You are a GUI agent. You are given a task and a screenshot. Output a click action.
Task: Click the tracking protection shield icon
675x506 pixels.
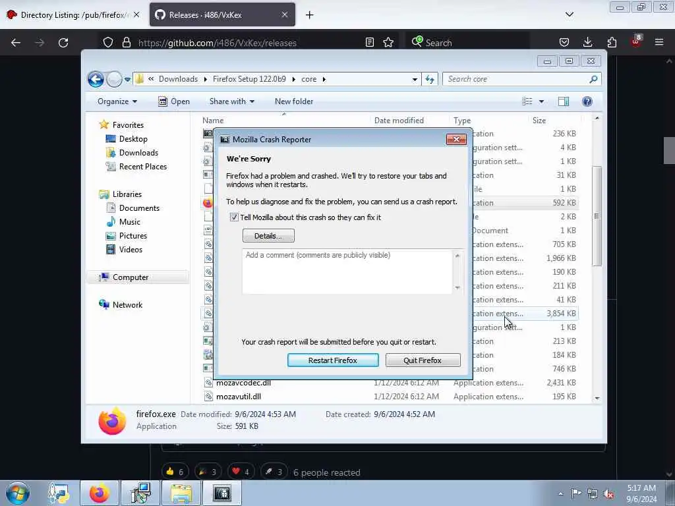click(108, 43)
